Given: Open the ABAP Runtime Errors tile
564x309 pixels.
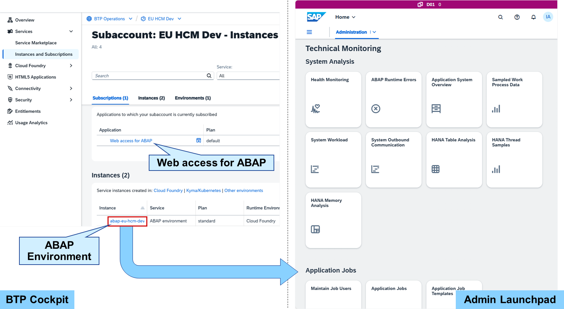Looking at the screenshot, I should click(394, 99).
